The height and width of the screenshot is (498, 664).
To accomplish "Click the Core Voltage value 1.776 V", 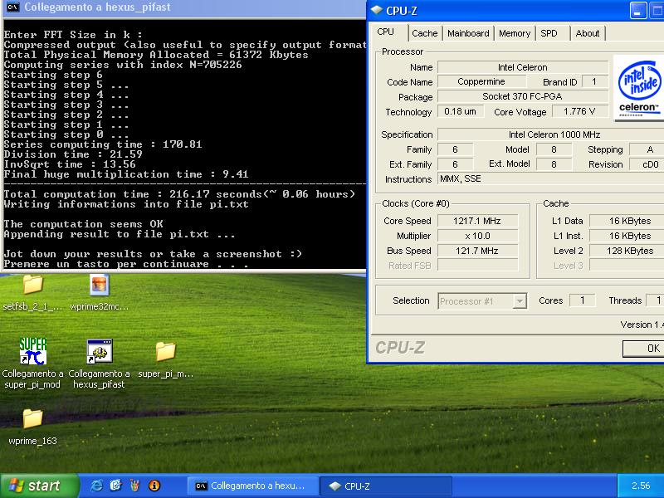I will [x=579, y=111].
